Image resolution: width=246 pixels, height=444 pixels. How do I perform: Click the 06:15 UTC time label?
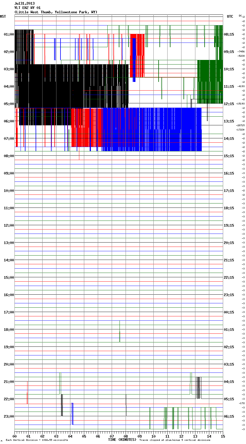coord(229,417)
